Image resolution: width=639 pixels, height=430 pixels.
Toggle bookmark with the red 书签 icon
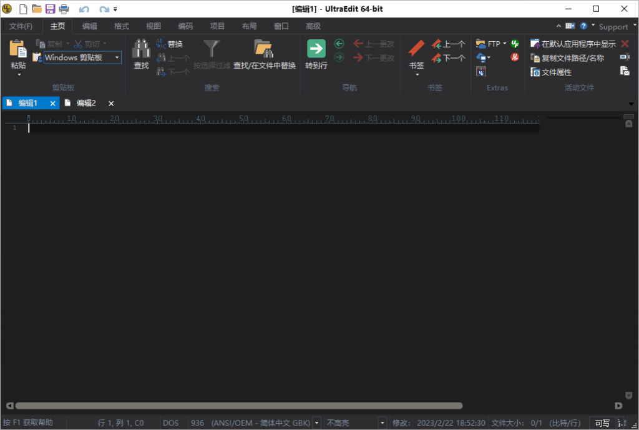(x=416, y=48)
